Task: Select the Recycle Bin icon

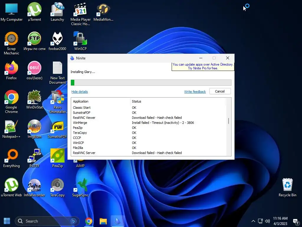Action: click(x=287, y=188)
